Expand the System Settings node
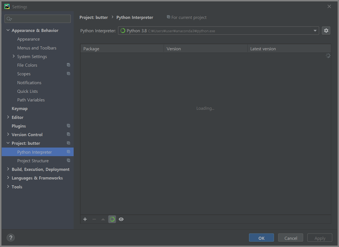The width and height of the screenshot is (339, 247). [14, 56]
